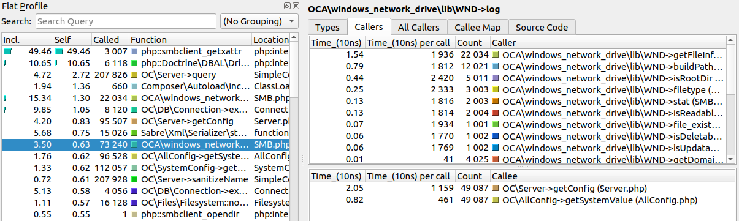Select the OC\Server->getConfig function row
The height and width of the screenshot is (221, 739).
145,121
